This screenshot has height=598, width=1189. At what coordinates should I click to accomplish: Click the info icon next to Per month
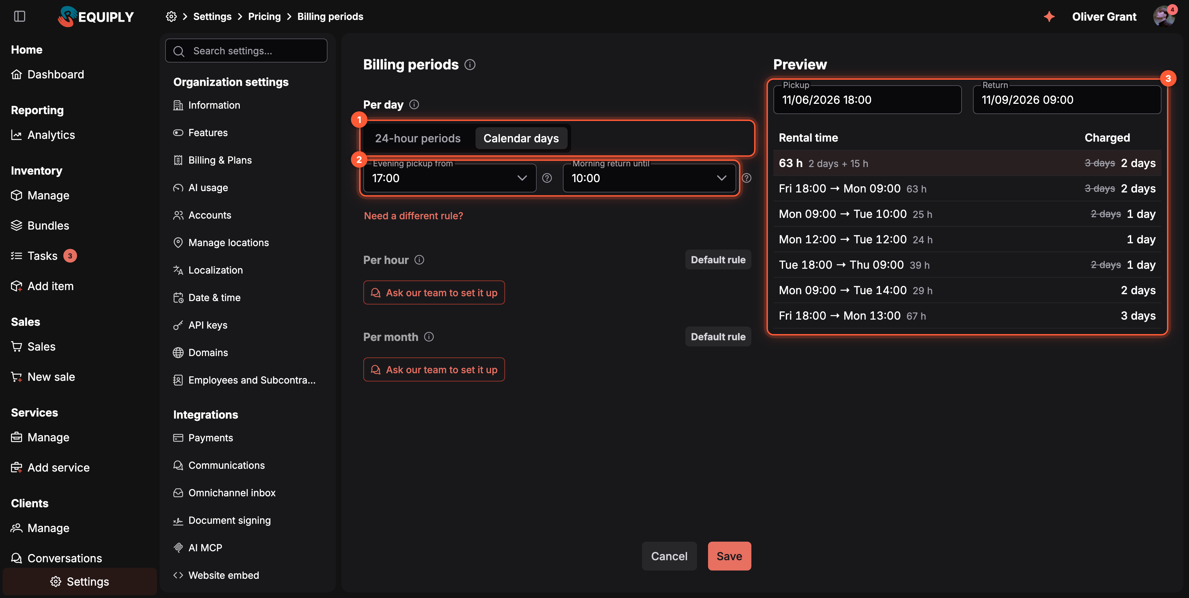[x=429, y=337]
